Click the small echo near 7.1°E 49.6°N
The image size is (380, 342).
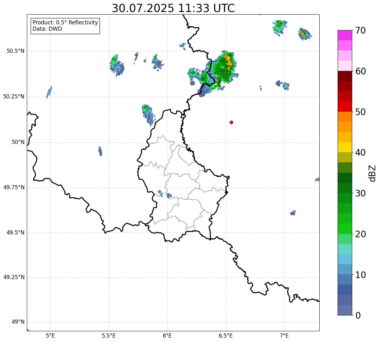293,213
